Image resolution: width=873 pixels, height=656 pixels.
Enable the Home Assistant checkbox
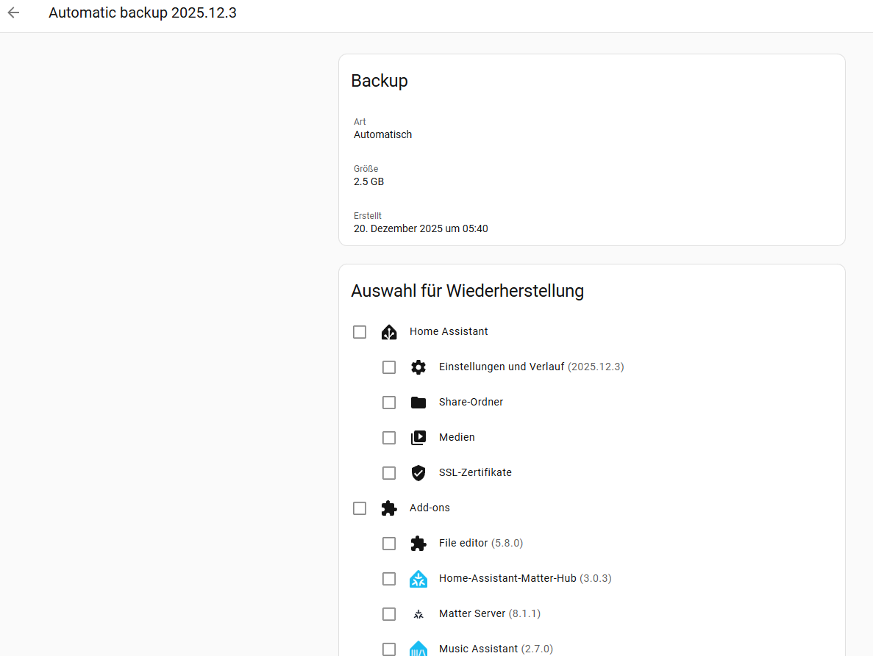(x=360, y=332)
